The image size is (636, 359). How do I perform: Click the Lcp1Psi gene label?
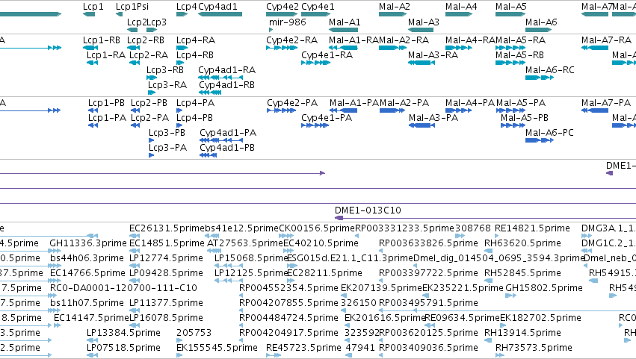tap(132, 7)
